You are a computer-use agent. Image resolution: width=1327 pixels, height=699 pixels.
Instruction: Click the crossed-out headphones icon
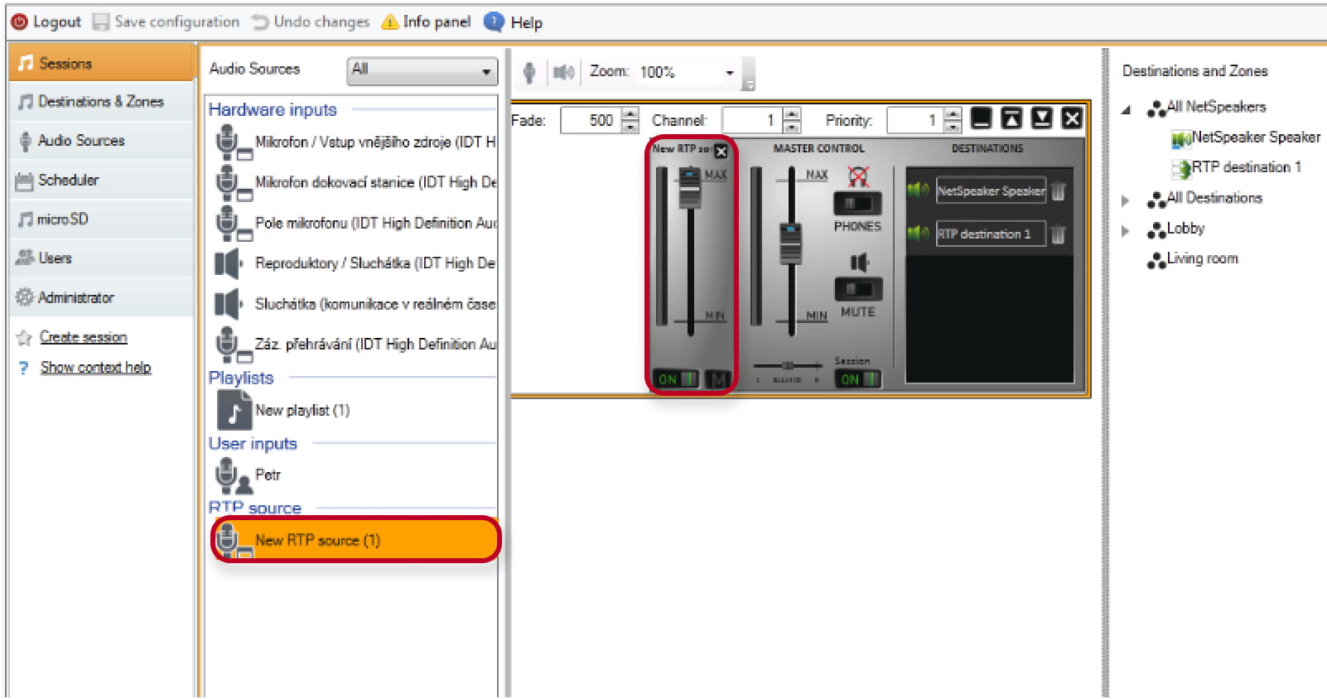859,176
